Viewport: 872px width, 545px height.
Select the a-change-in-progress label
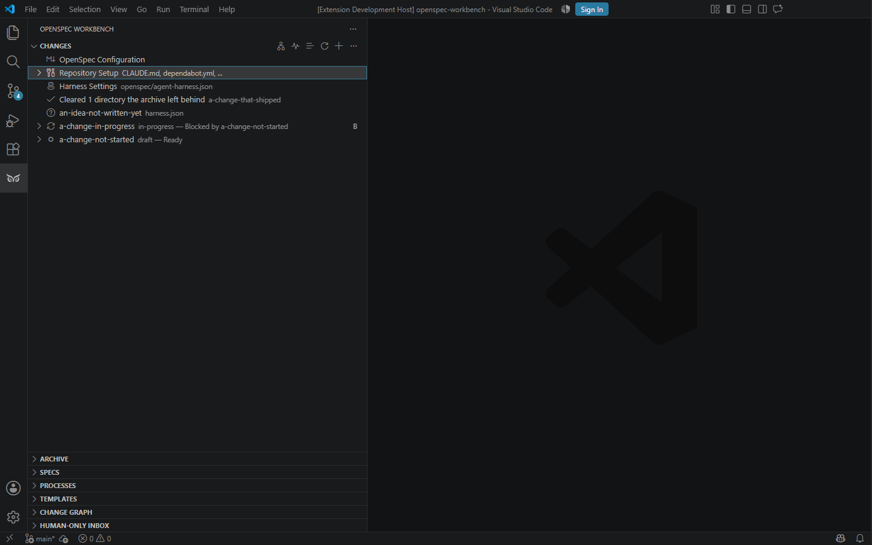[97, 126]
